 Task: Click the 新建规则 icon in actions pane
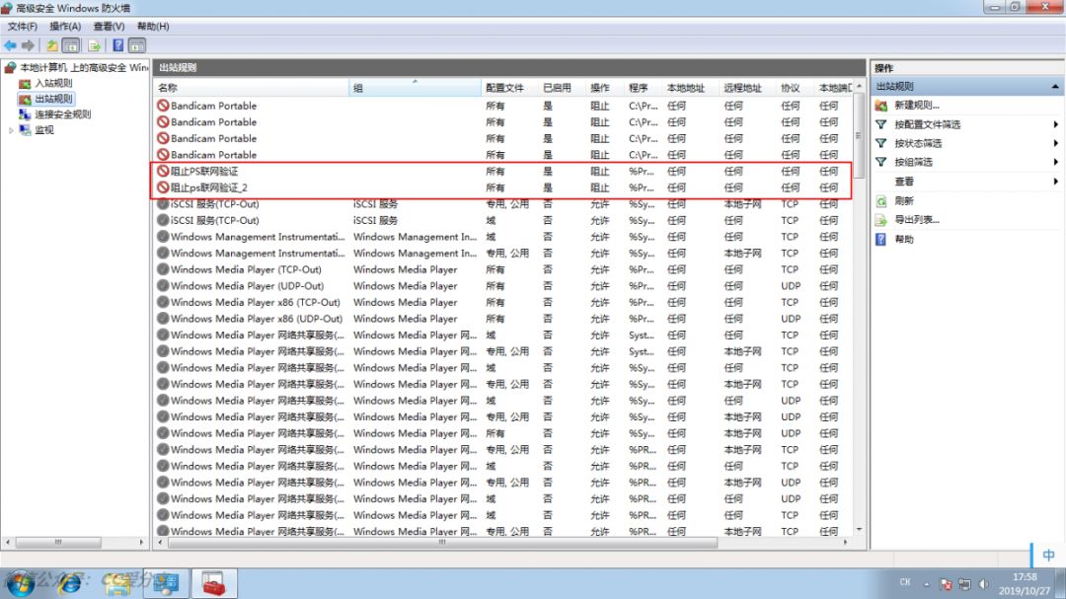click(881, 106)
